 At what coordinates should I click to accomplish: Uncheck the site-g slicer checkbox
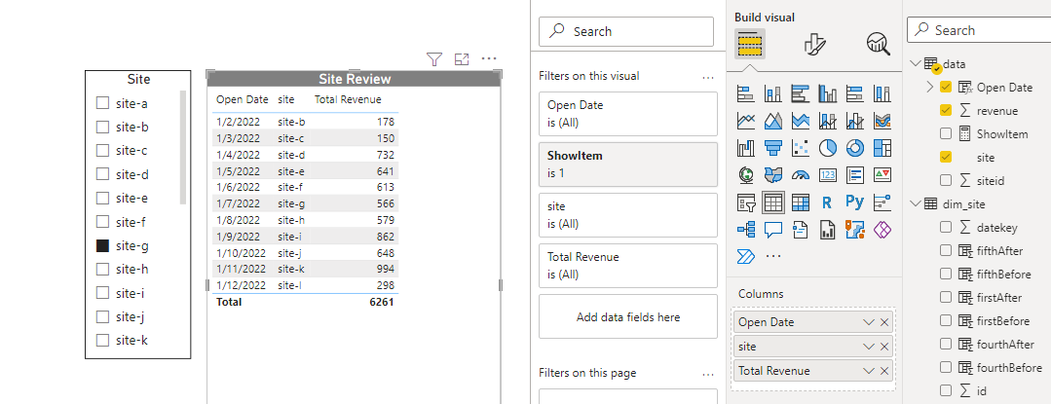click(102, 246)
